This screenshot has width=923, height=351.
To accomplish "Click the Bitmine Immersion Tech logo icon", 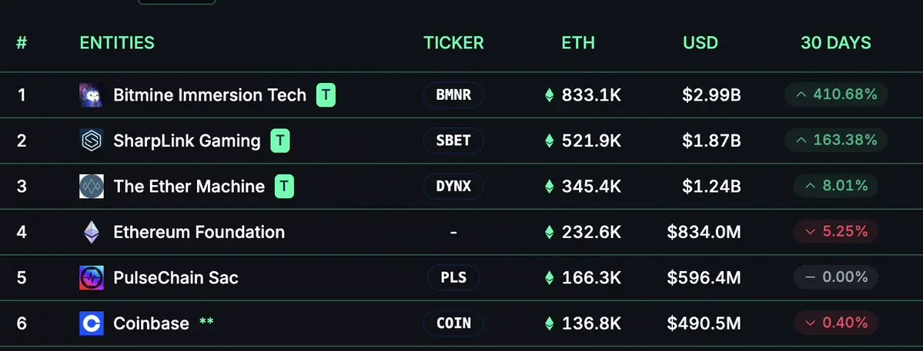I will pyautogui.click(x=92, y=95).
